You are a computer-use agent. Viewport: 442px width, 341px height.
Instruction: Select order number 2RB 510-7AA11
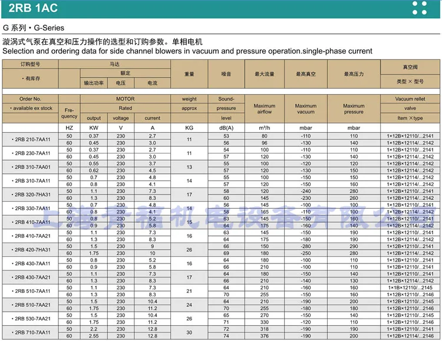[32, 291]
